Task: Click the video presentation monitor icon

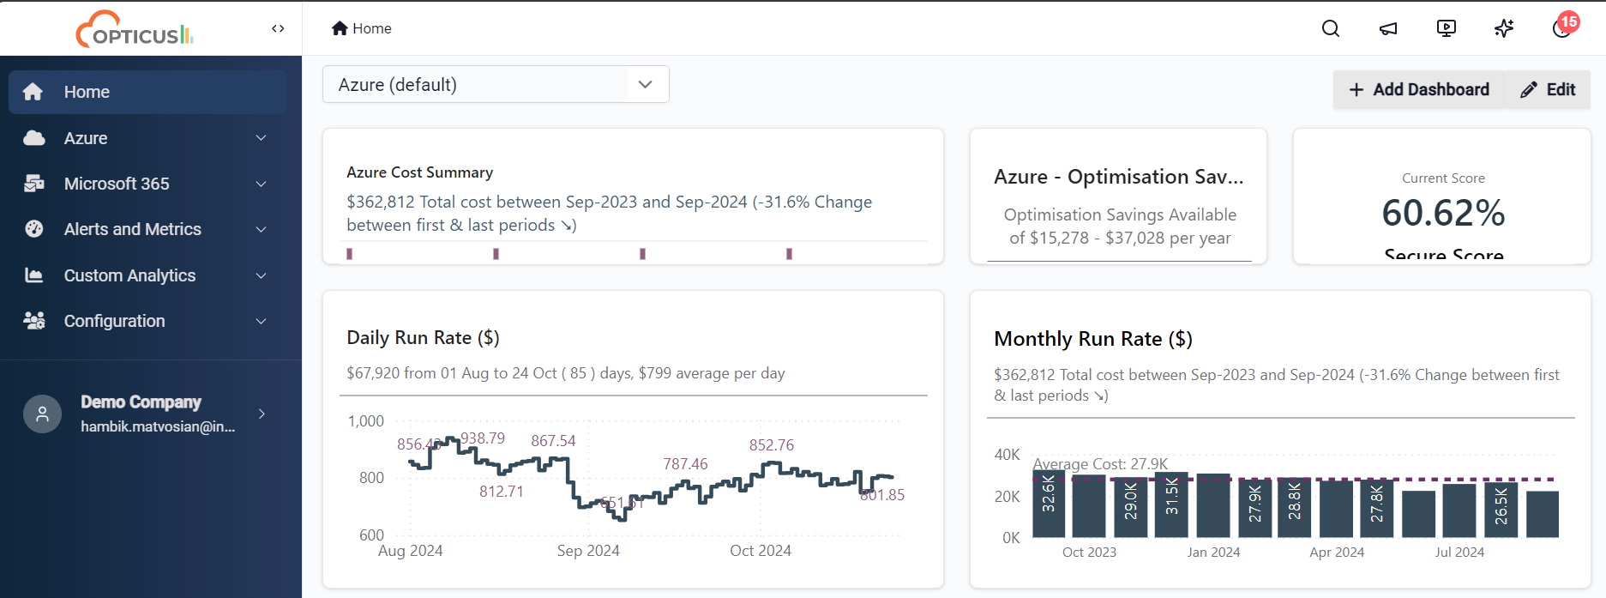Action: pyautogui.click(x=1446, y=28)
